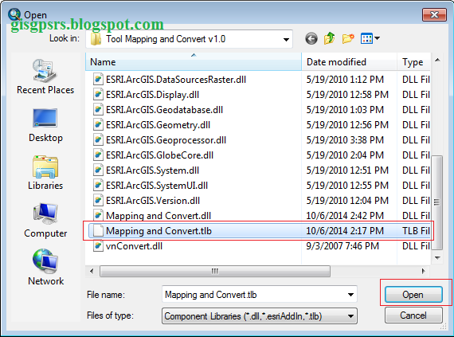The height and width of the screenshot is (337, 454).
Task: Click the file icon of ESRI.ArcGIS.DataSourcesRaster.dll
Action: point(98,79)
